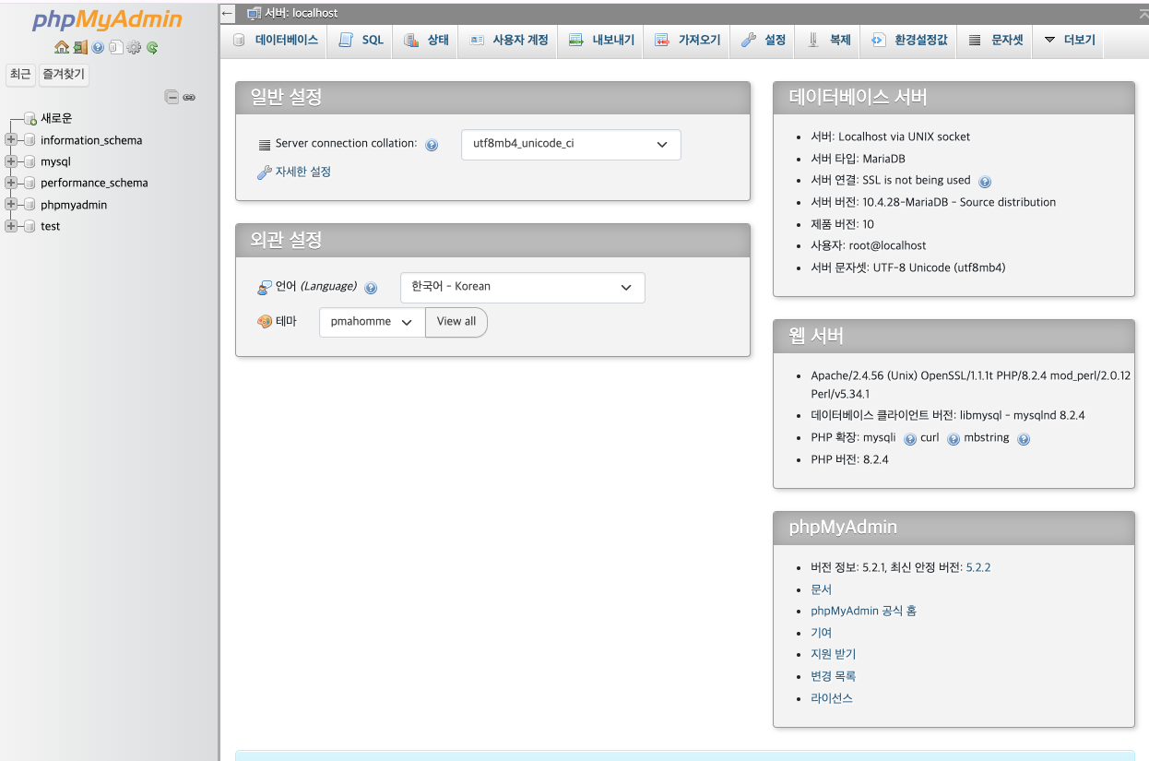Click the top-right page collapse chevron

coord(1143,12)
